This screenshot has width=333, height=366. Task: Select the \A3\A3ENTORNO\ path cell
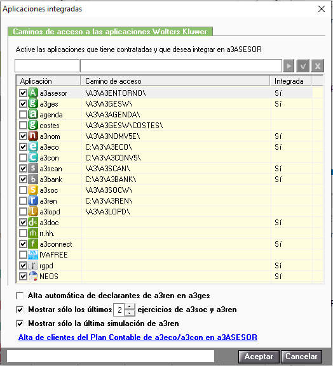tap(176, 93)
